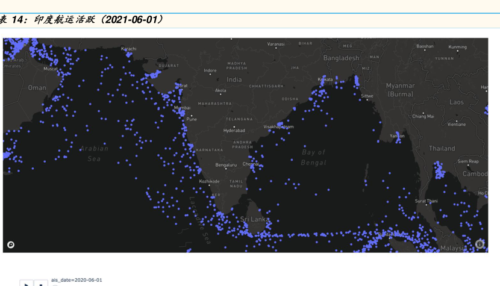This screenshot has height=286, width=500.
Task: Select the Karachi label on map
Action: click(x=129, y=49)
